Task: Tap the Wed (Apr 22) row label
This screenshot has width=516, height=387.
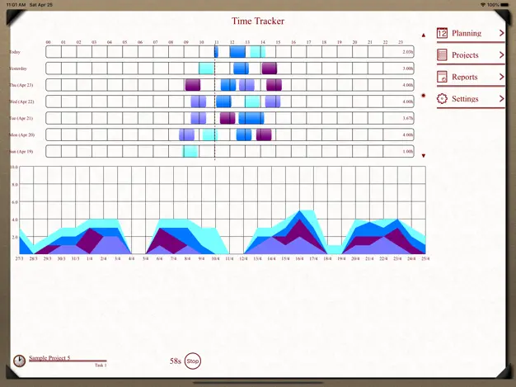Action: (21, 101)
